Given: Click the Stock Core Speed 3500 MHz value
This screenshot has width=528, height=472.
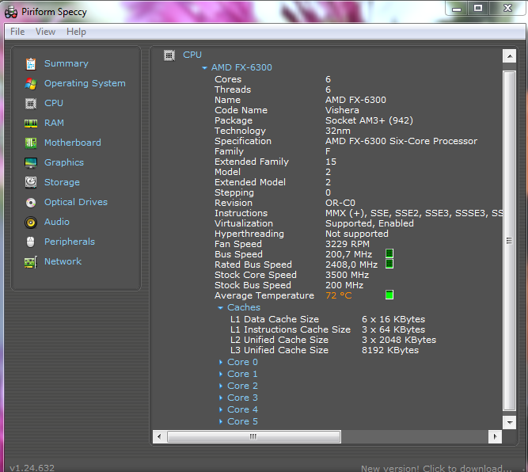Looking at the screenshot, I should (x=348, y=275).
